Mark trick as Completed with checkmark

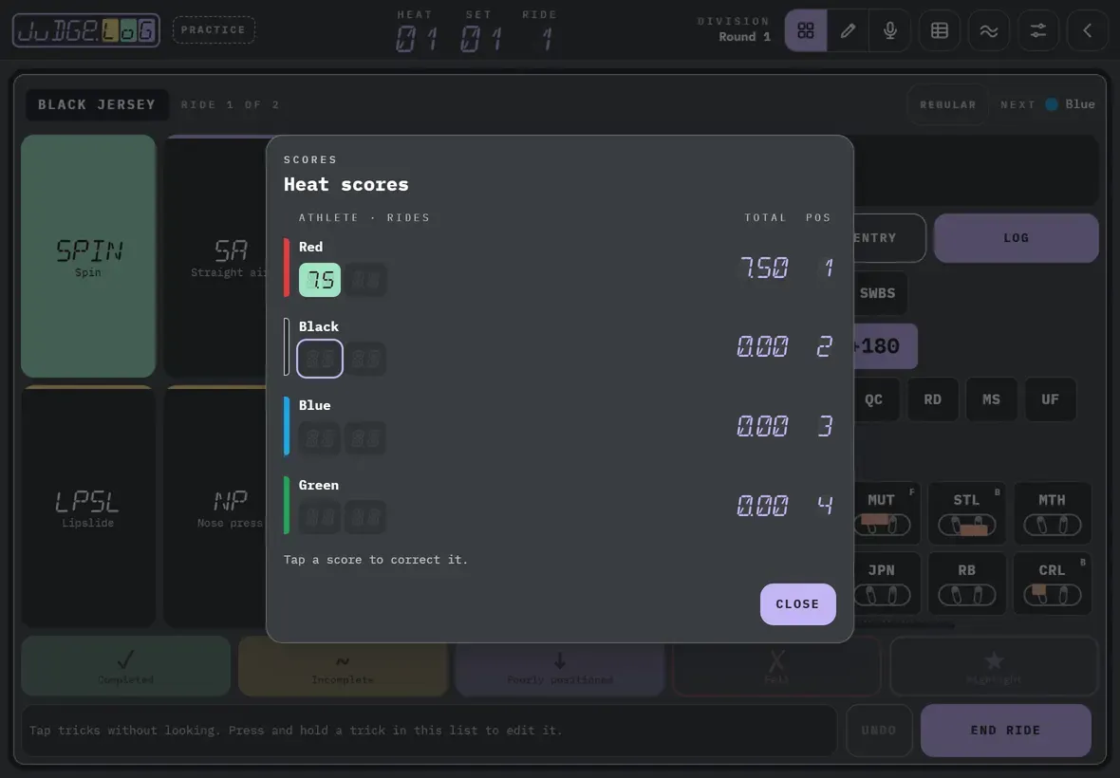125,666
